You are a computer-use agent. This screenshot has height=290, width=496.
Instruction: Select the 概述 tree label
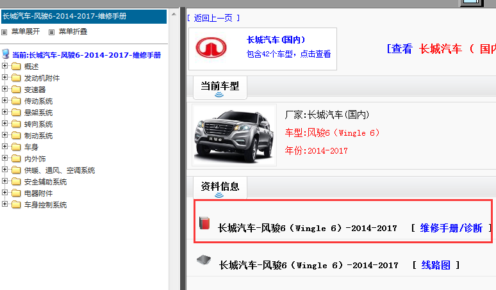pos(31,67)
